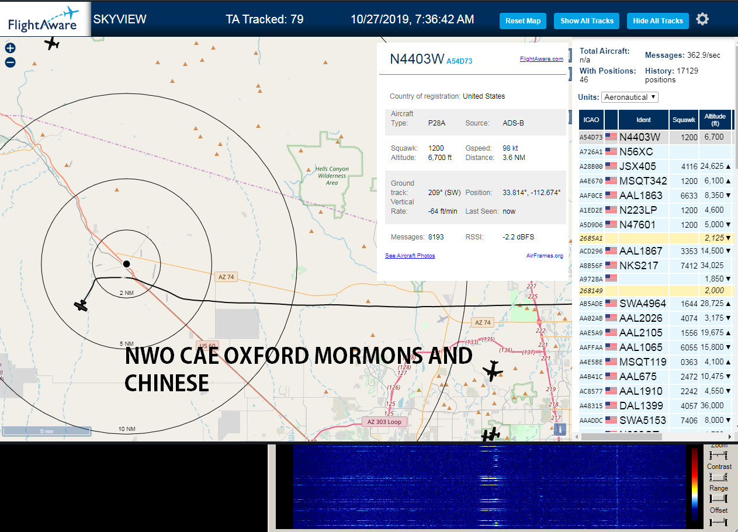Adjust the Contrast slider
The height and width of the screenshot is (532, 738).
pos(718,477)
